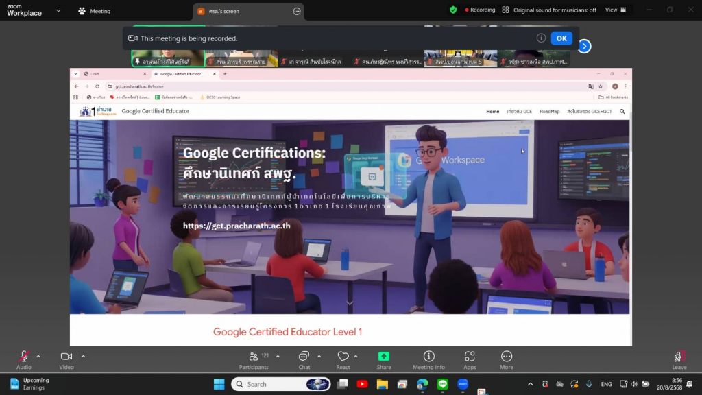Open the LINE app on the taskbar
The width and height of the screenshot is (702, 395).
(x=443, y=384)
